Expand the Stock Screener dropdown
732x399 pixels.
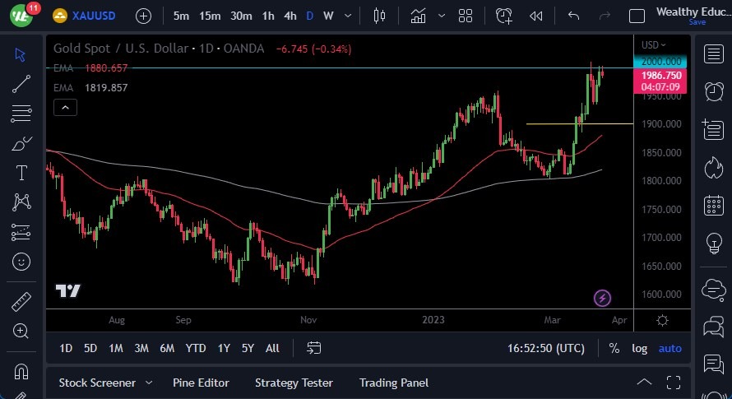pyautogui.click(x=149, y=383)
